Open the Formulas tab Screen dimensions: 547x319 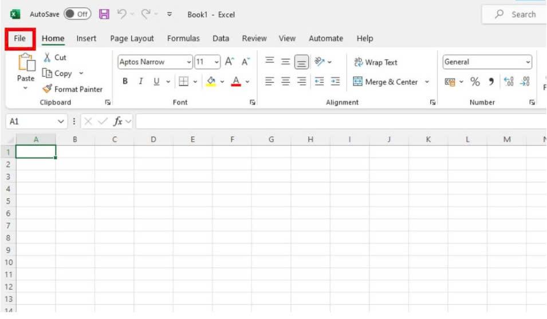(x=183, y=38)
